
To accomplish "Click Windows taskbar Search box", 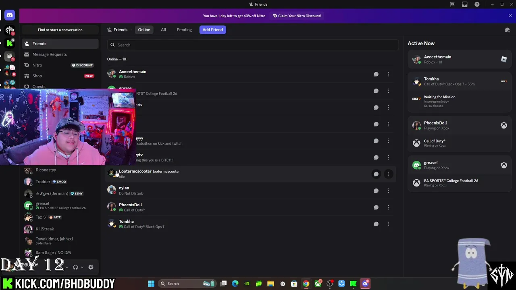I will [187, 284].
